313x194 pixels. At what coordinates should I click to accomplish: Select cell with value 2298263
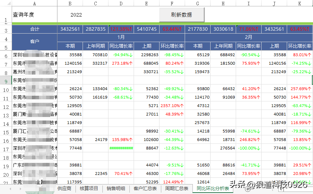(147, 55)
